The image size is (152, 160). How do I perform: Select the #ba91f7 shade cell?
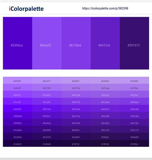coord(47,80)
